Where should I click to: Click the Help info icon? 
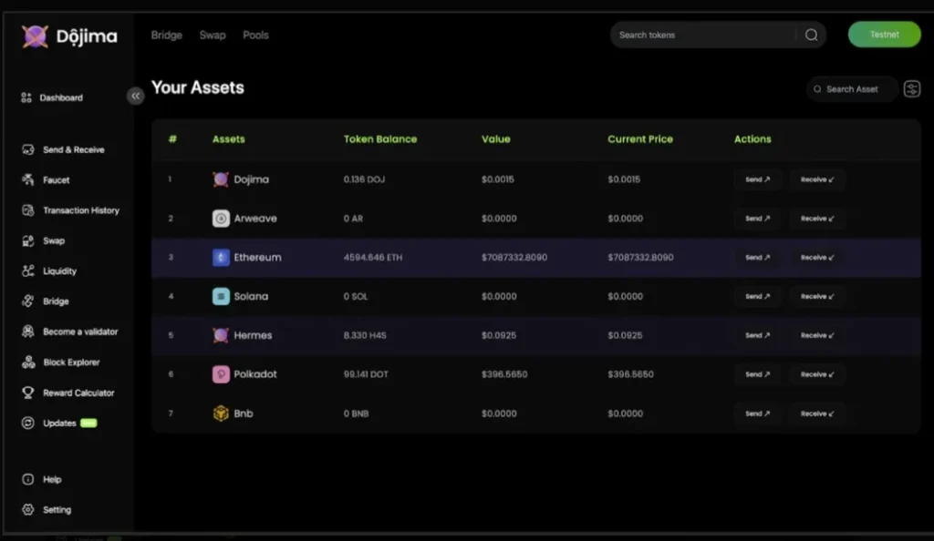pos(28,479)
